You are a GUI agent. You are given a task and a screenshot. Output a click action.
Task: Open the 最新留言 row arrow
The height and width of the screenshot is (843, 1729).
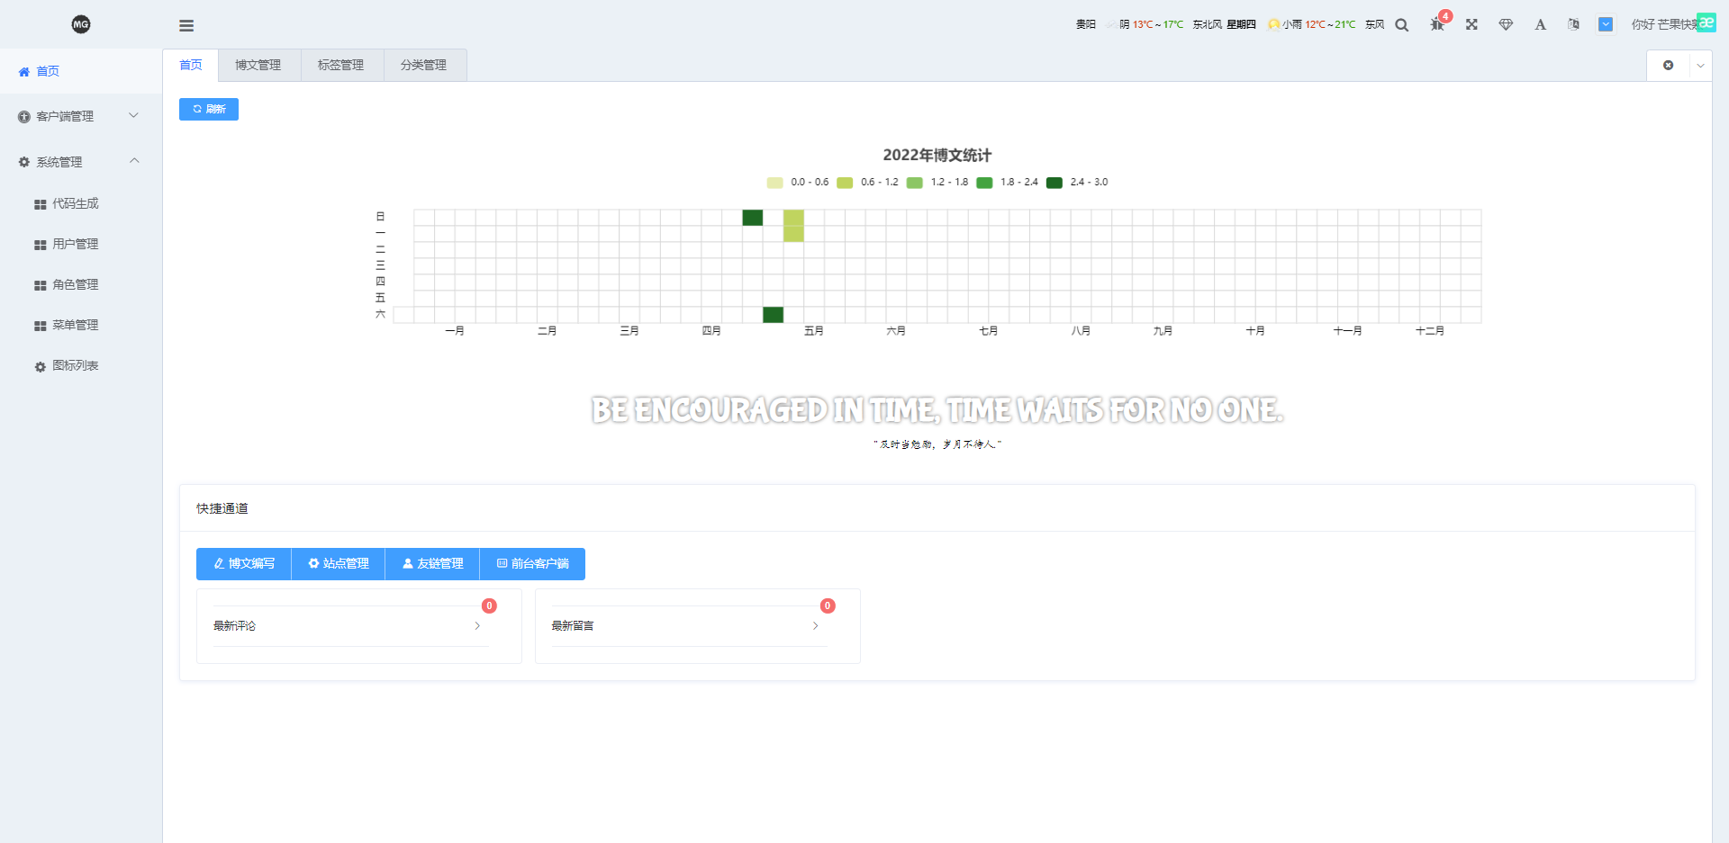click(816, 626)
